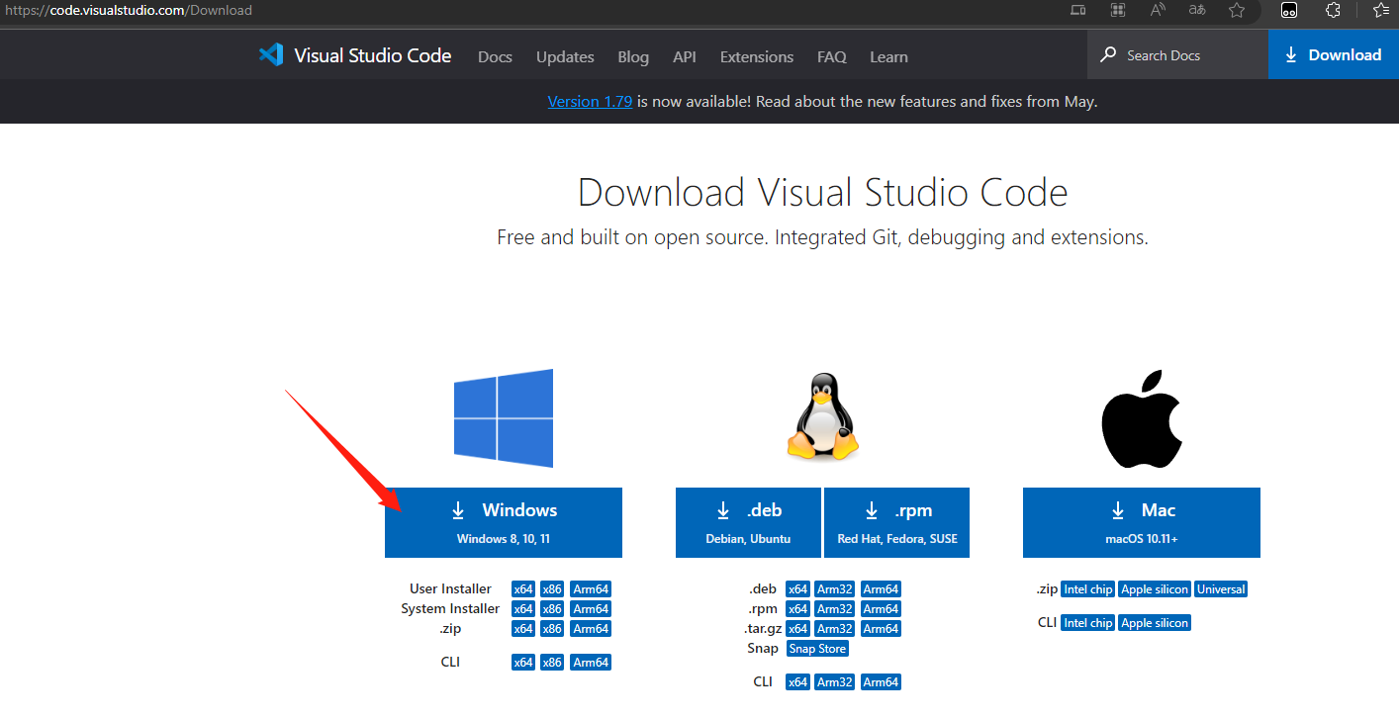Open the Updates menu item
This screenshot has height=719, width=1399.
565,56
